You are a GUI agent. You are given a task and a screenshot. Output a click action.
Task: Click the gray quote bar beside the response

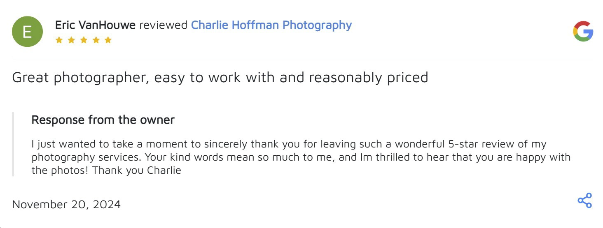13,144
